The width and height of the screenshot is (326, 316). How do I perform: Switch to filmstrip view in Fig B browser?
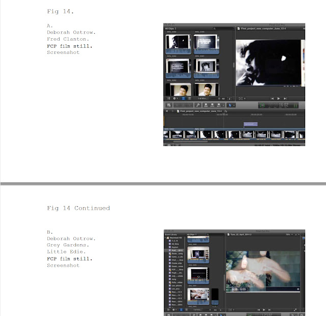tap(181, 310)
